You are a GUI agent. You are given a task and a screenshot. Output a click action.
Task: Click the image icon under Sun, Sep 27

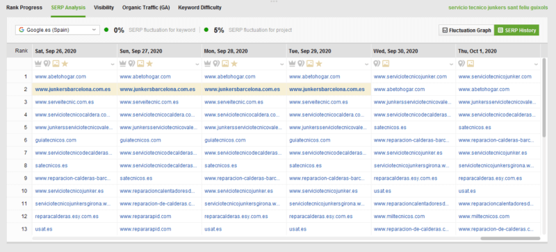pyautogui.click(x=140, y=64)
